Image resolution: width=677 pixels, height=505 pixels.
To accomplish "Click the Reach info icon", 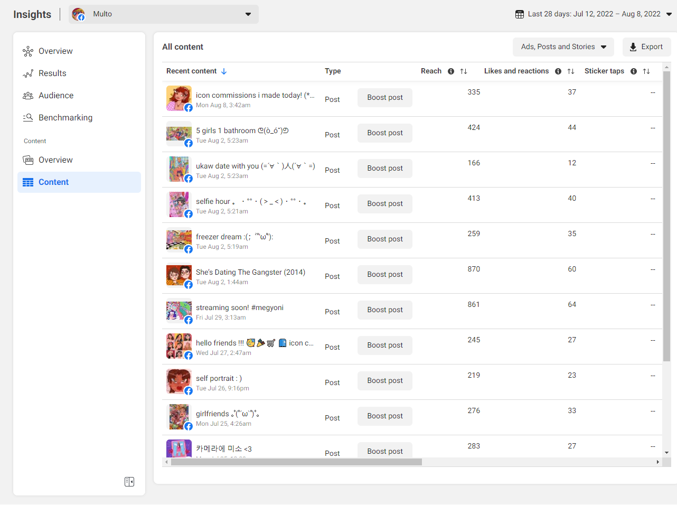I will tap(451, 71).
